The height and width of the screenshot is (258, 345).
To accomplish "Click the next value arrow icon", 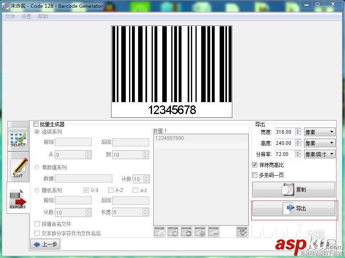I will [186, 232].
